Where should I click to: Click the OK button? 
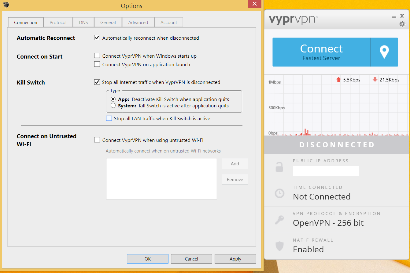coord(148,259)
